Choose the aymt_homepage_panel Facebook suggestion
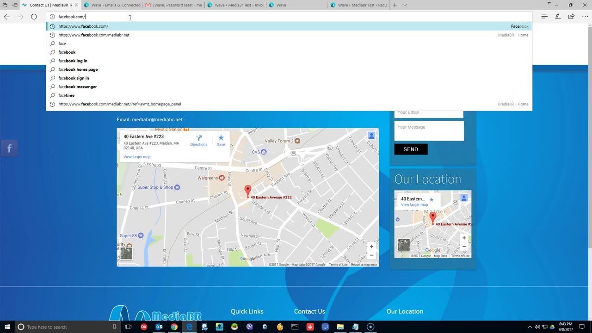 pos(289,104)
